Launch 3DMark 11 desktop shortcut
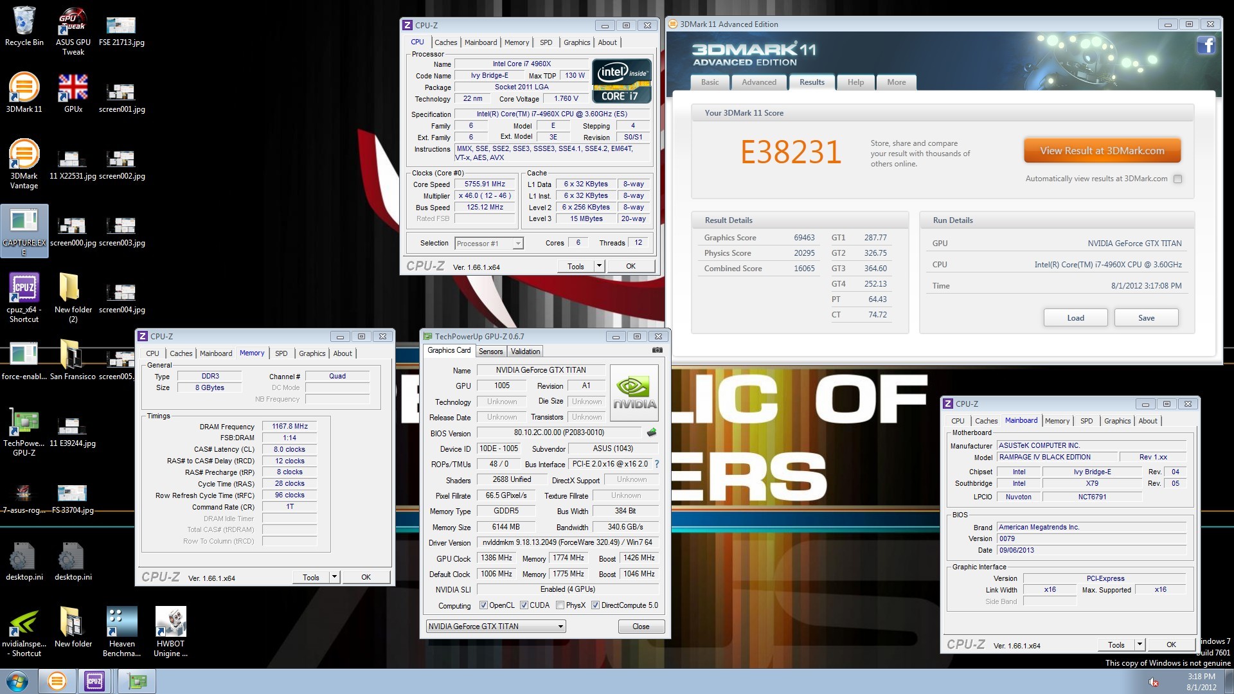This screenshot has height=694, width=1234. (x=24, y=93)
